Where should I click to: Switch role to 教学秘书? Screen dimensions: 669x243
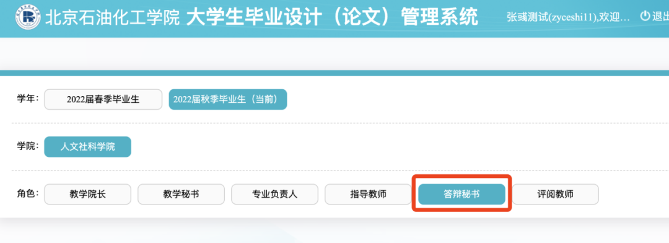181,194
